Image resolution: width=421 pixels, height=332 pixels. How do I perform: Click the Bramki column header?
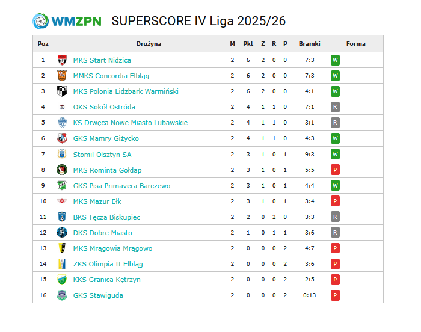point(310,44)
